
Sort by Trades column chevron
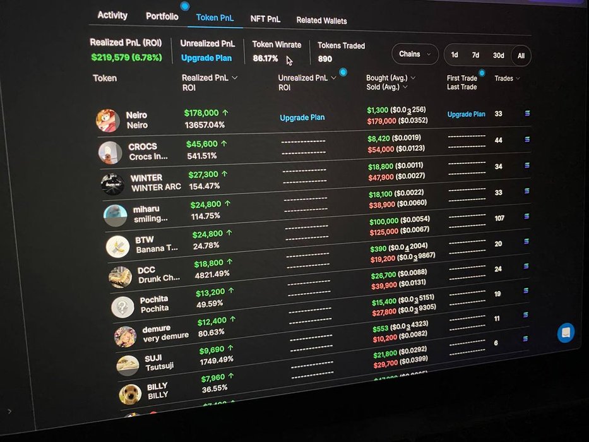pos(518,79)
